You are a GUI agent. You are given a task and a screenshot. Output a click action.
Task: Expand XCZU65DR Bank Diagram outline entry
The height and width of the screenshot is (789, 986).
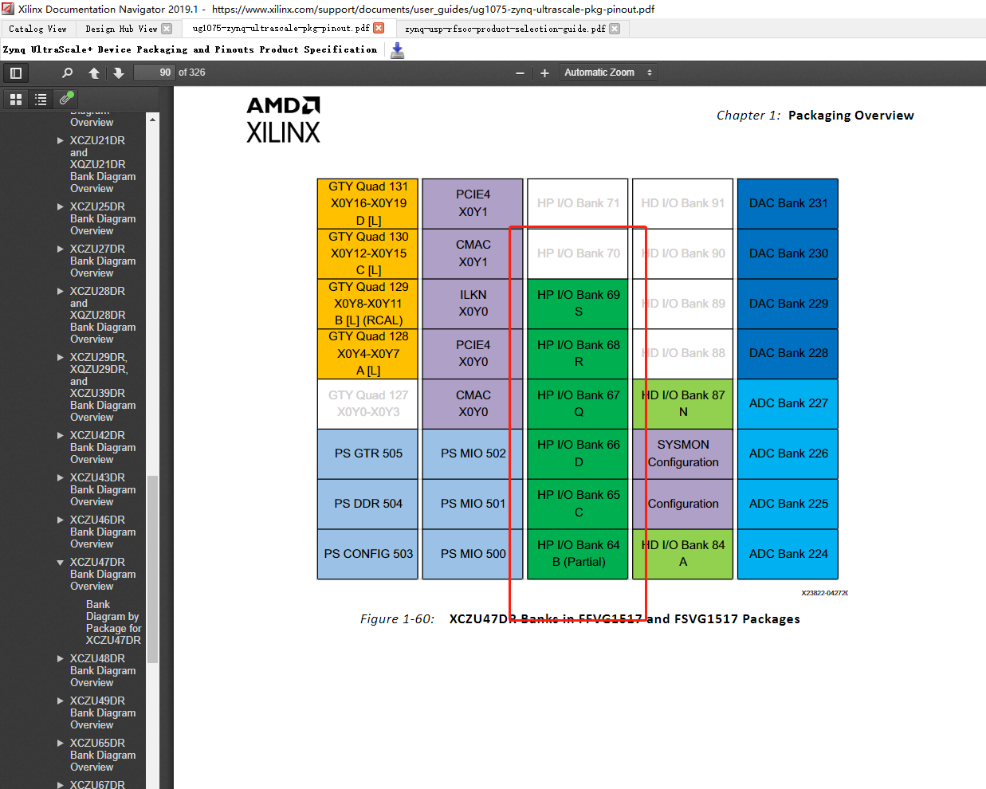60,743
